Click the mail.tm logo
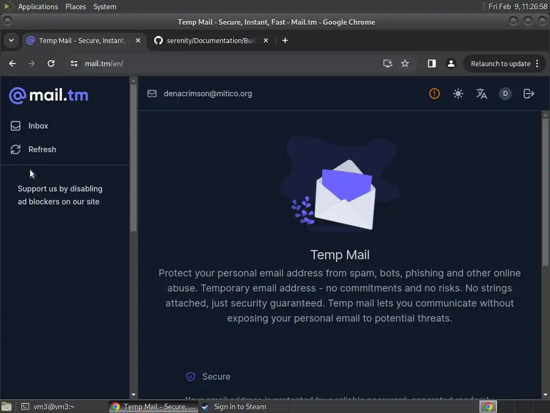The height and width of the screenshot is (413, 550). click(x=48, y=95)
